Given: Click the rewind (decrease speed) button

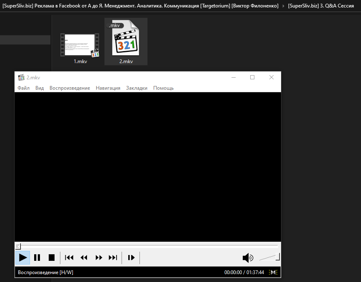Looking at the screenshot, I should (x=84, y=257).
